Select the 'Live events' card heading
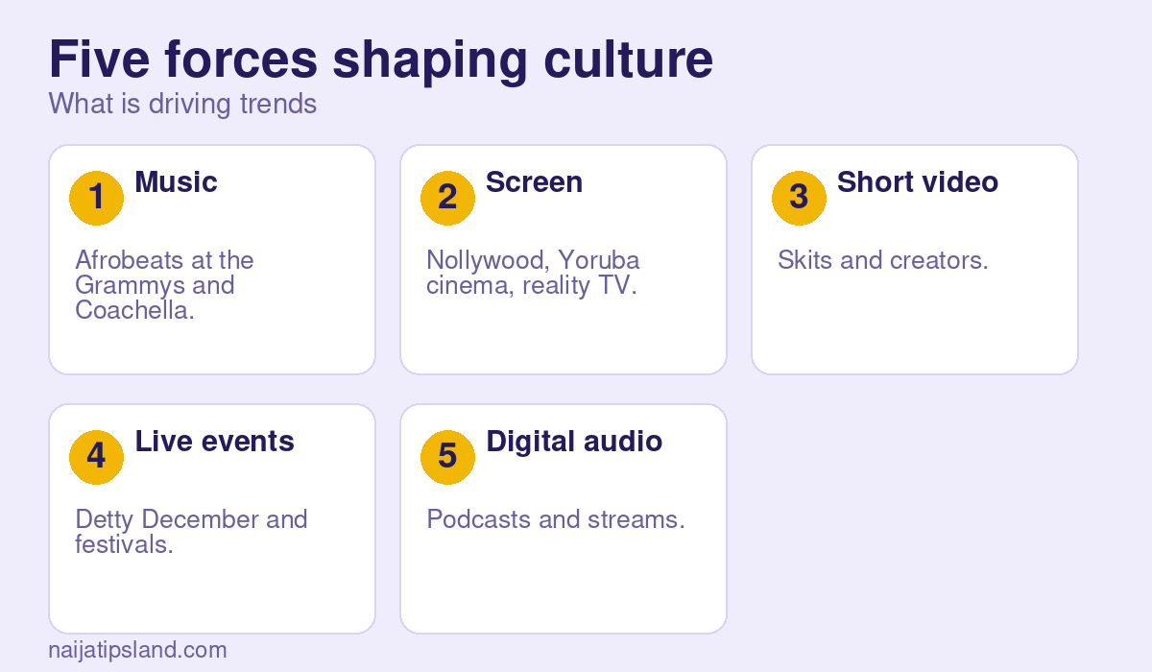 tap(214, 441)
